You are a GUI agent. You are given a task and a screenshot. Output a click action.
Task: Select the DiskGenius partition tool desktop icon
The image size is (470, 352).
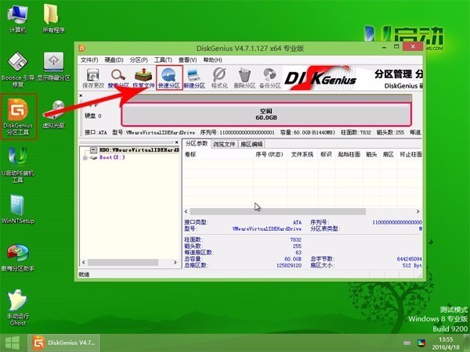coord(18,117)
